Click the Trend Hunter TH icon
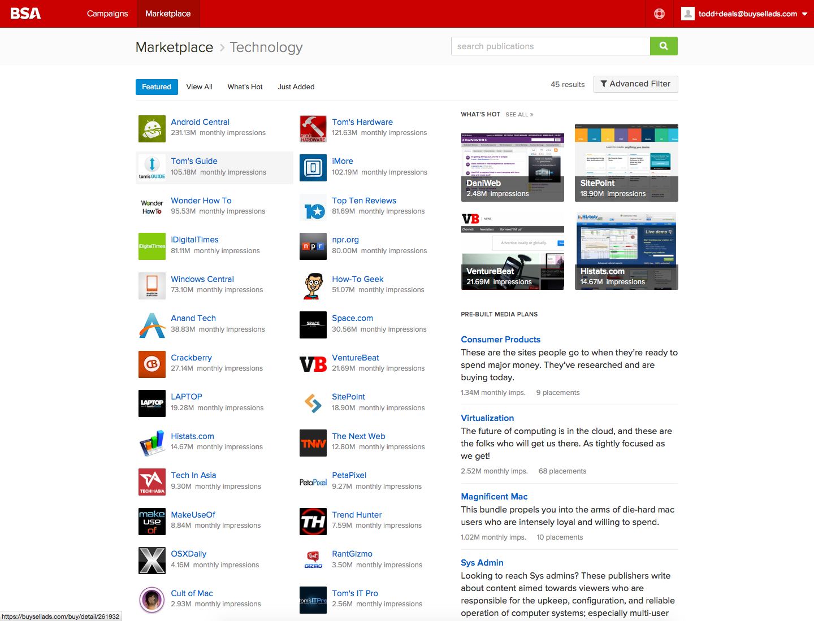The height and width of the screenshot is (621, 814). click(x=313, y=522)
